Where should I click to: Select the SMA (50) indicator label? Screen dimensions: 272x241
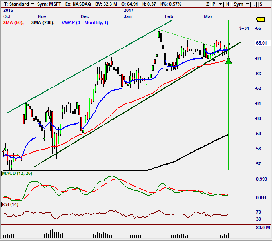pyautogui.click(x=13, y=22)
